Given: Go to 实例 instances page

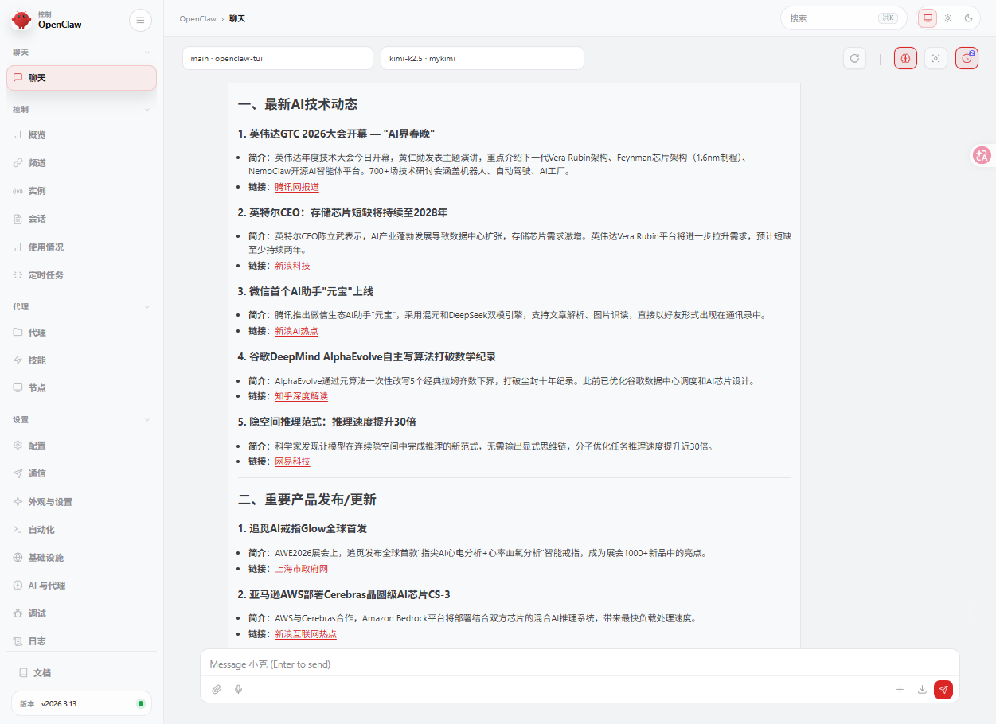Looking at the screenshot, I should click(81, 191).
